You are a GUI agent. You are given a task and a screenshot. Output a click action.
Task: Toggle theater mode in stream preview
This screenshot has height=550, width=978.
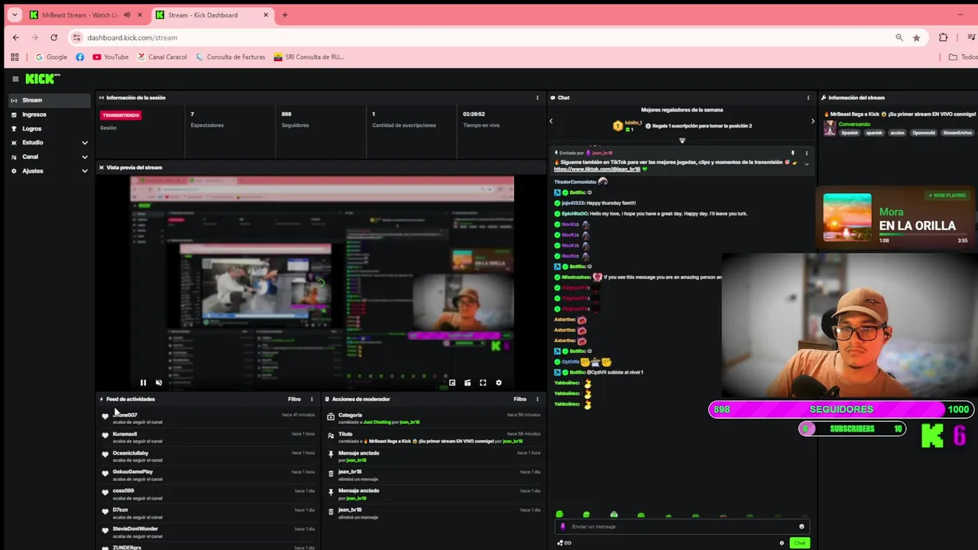[468, 383]
